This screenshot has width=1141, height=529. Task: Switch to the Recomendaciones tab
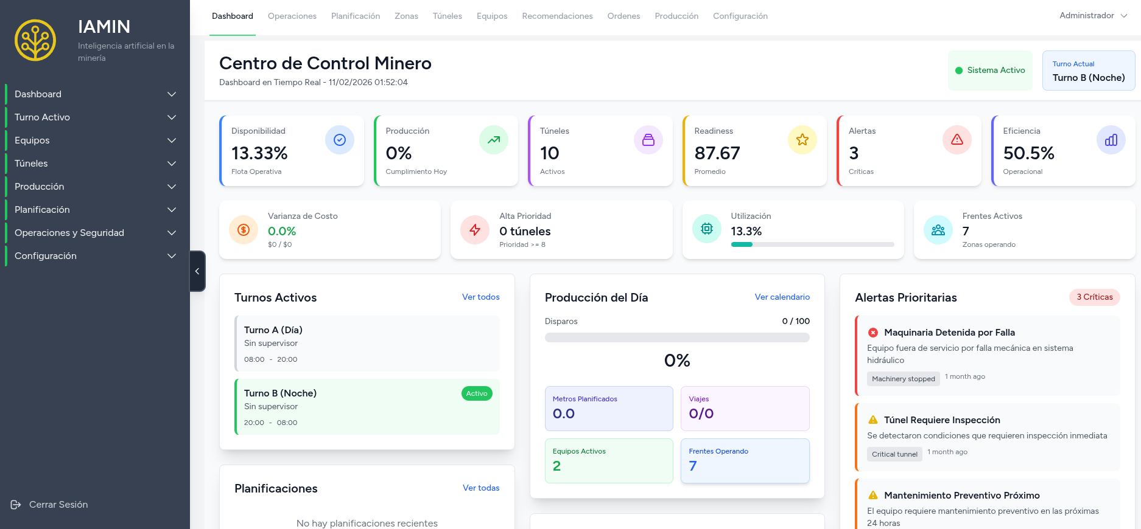557,16
